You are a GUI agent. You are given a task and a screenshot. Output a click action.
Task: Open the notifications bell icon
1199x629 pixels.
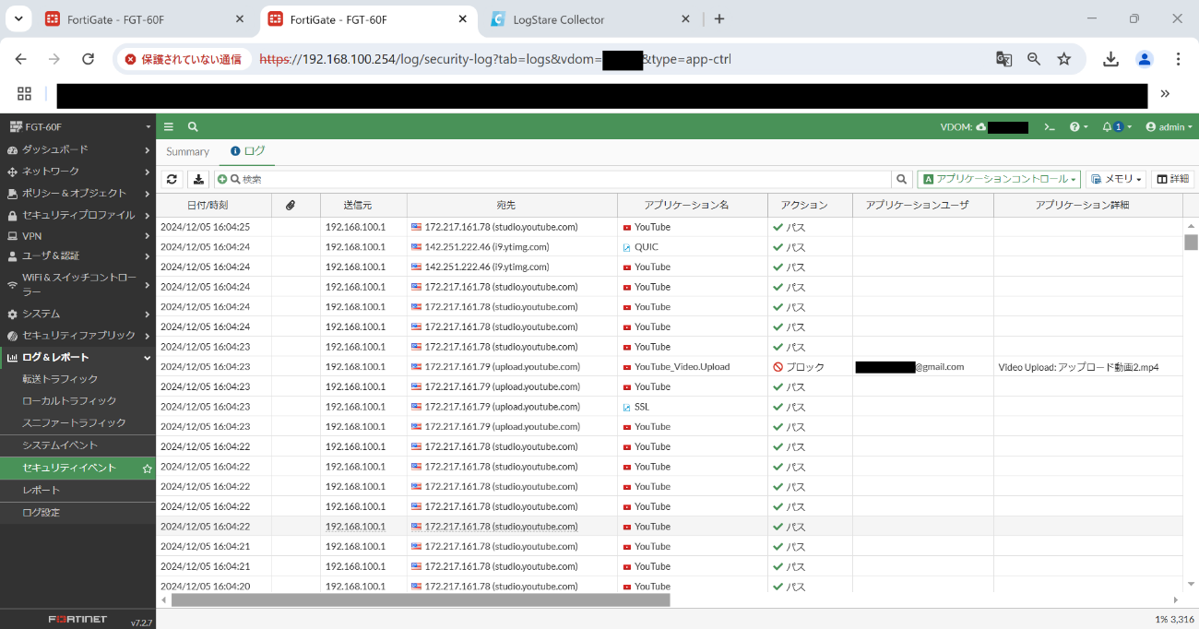[x=1108, y=127]
